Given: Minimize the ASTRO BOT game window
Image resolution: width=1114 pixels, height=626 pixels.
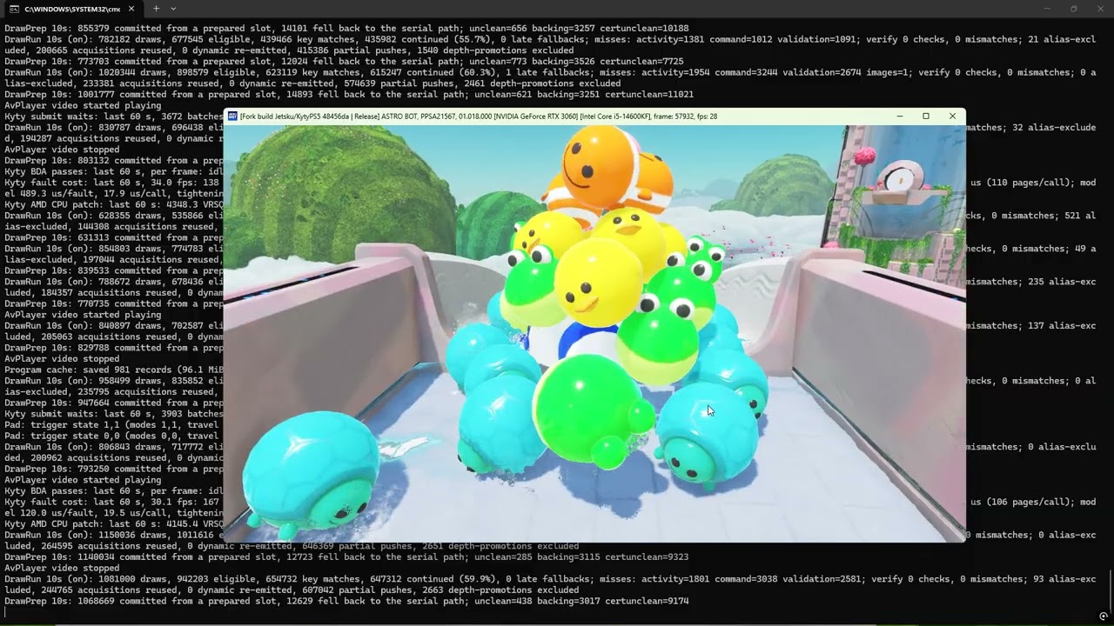Looking at the screenshot, I should (x=900, y=116).
